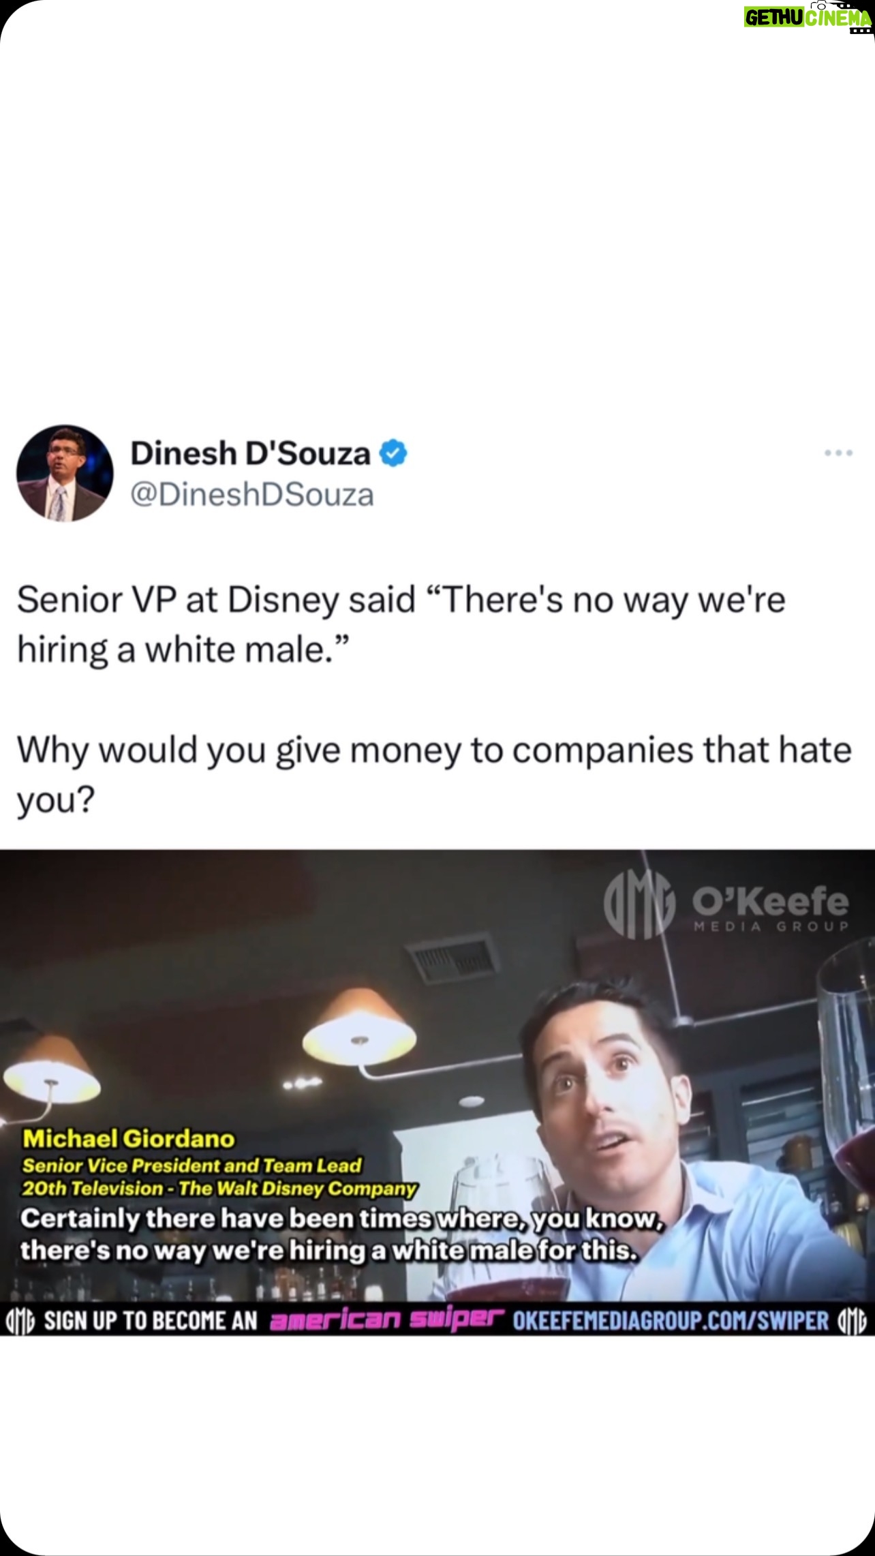Click the Senior Vice President title caption
Viewport: 875px width, 1556px height.
191,1165
